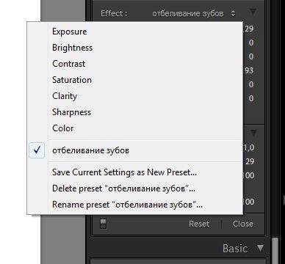Click the checkmark beside отбеливание зубов

(37, 150)
